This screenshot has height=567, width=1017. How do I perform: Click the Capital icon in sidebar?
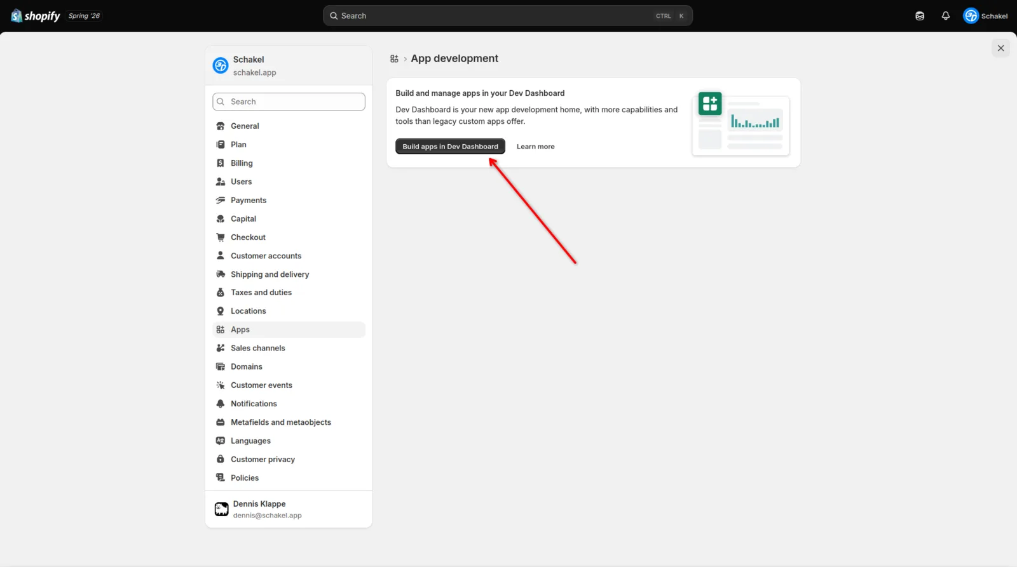[x=221, y=218]
